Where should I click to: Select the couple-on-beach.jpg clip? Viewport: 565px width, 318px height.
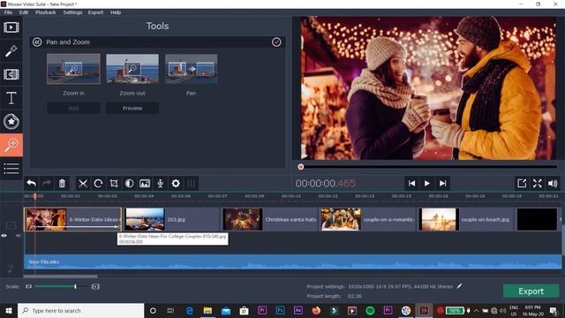466,219
